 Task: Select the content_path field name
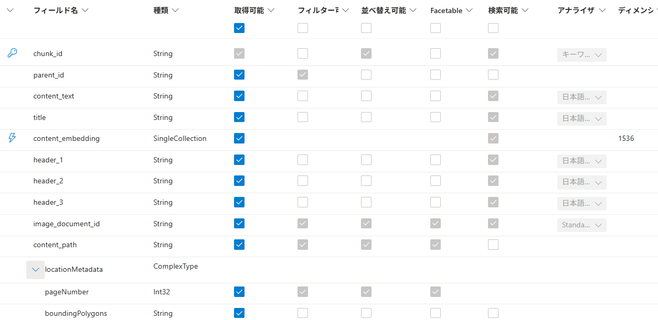(55, 245)
